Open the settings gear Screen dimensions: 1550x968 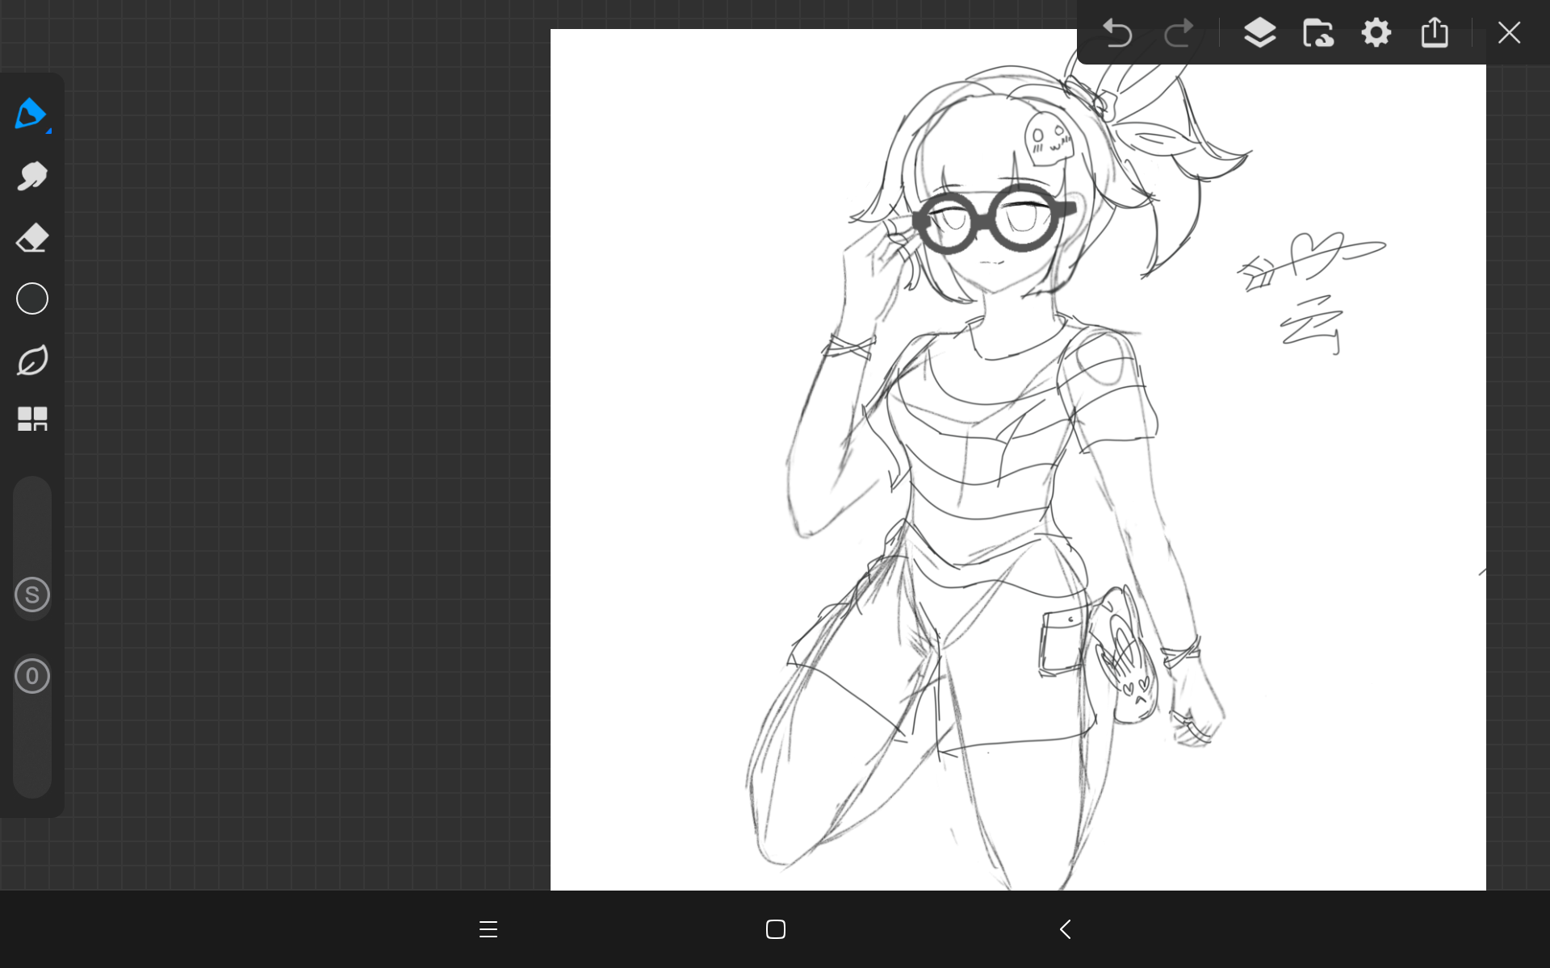click(1376, 33)
